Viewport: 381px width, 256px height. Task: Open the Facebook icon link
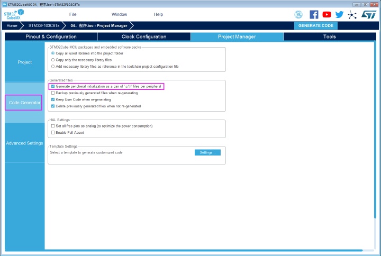pyautogui.click(x=314, y=15)
